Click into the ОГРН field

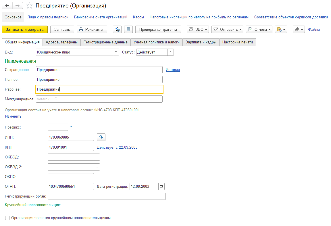(x=71, y=187)
